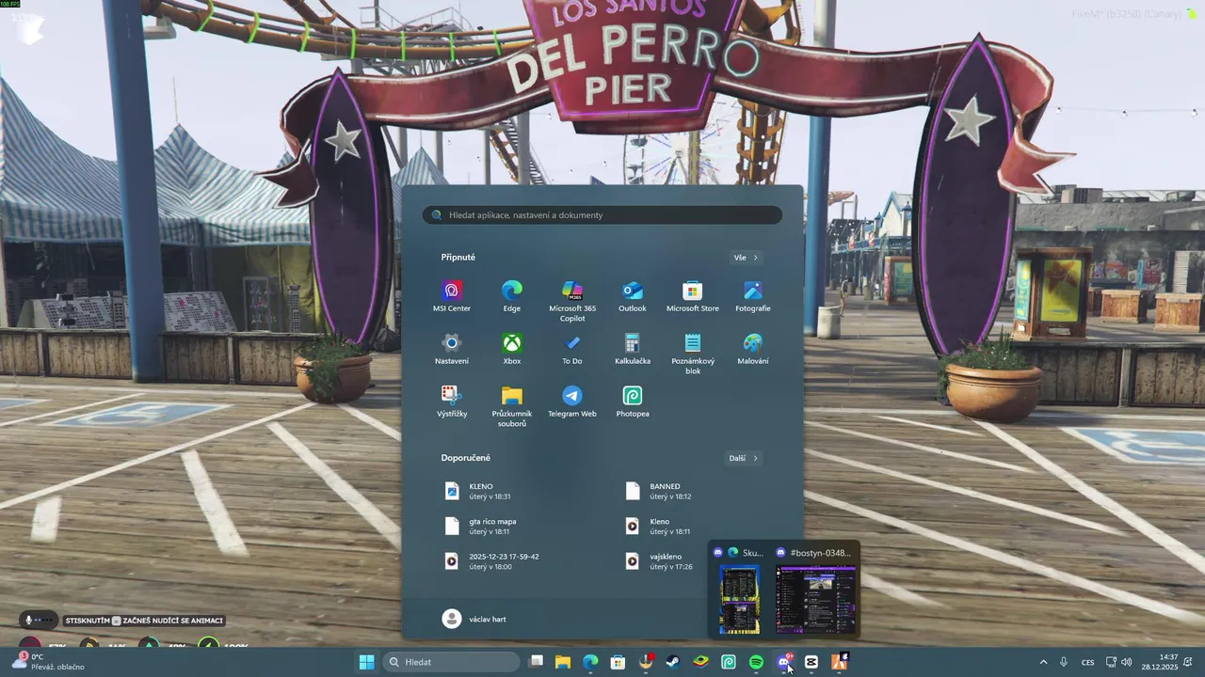1205x677 pixels.
Task: Launch the Malování paint app
Action: pos(753,349)
